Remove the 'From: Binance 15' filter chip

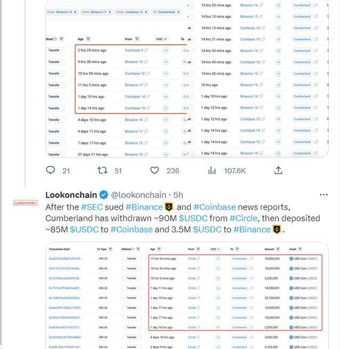point(75,12)
